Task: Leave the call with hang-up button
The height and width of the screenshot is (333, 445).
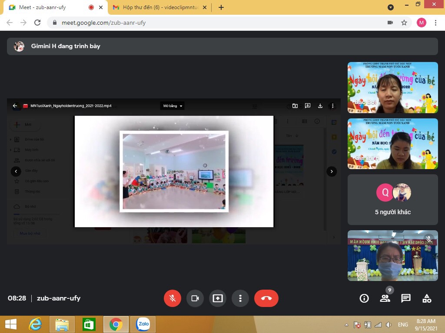Action: click(x=266, y=298)
